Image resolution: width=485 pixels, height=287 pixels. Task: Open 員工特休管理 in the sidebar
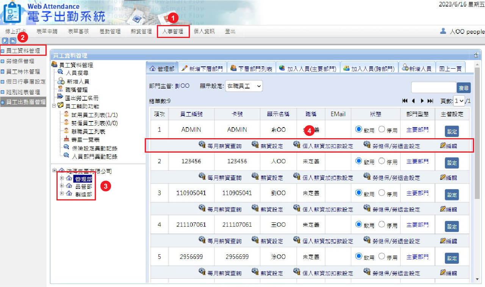pos(23,71)
